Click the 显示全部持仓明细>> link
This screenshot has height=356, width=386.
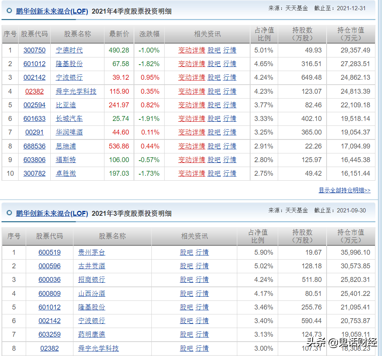click(344, 190)
